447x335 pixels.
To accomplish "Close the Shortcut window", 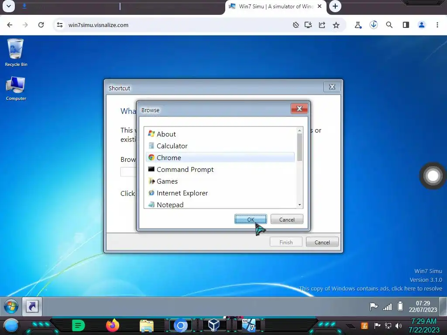I will (332, 87).
